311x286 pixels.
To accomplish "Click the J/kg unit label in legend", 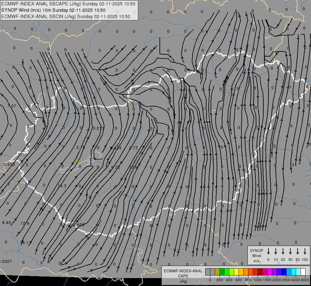I will coord(183,281).
